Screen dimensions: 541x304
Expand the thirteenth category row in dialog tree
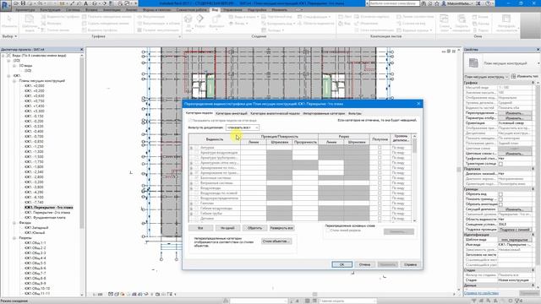coord(192,209)
